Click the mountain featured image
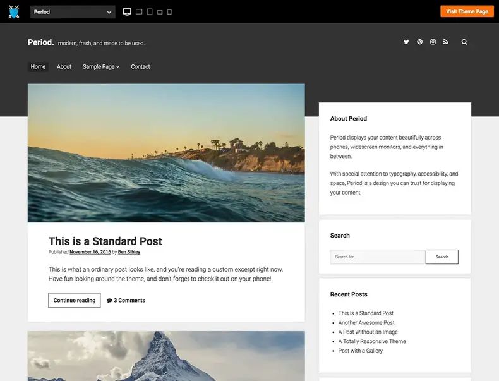 [166, 356]
